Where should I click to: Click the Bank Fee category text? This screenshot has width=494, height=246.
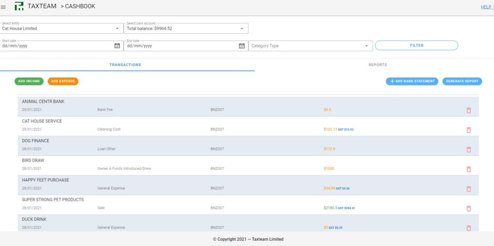pyautogui.click(x=105, y=109)
